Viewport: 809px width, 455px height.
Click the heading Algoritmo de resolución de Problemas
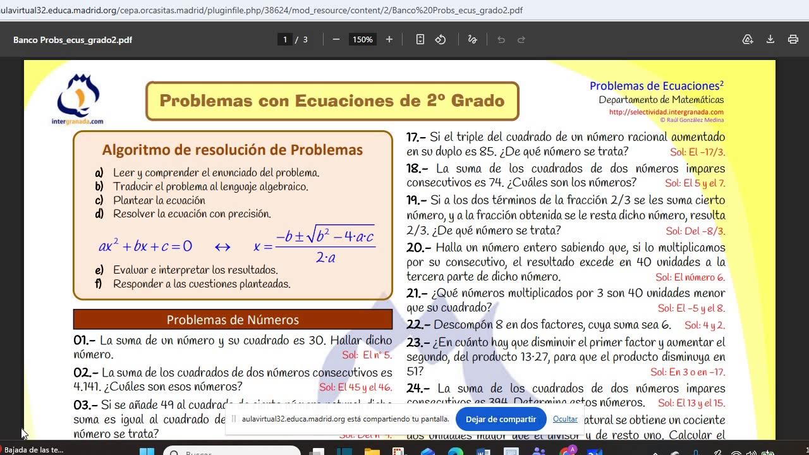pos(233,150)
